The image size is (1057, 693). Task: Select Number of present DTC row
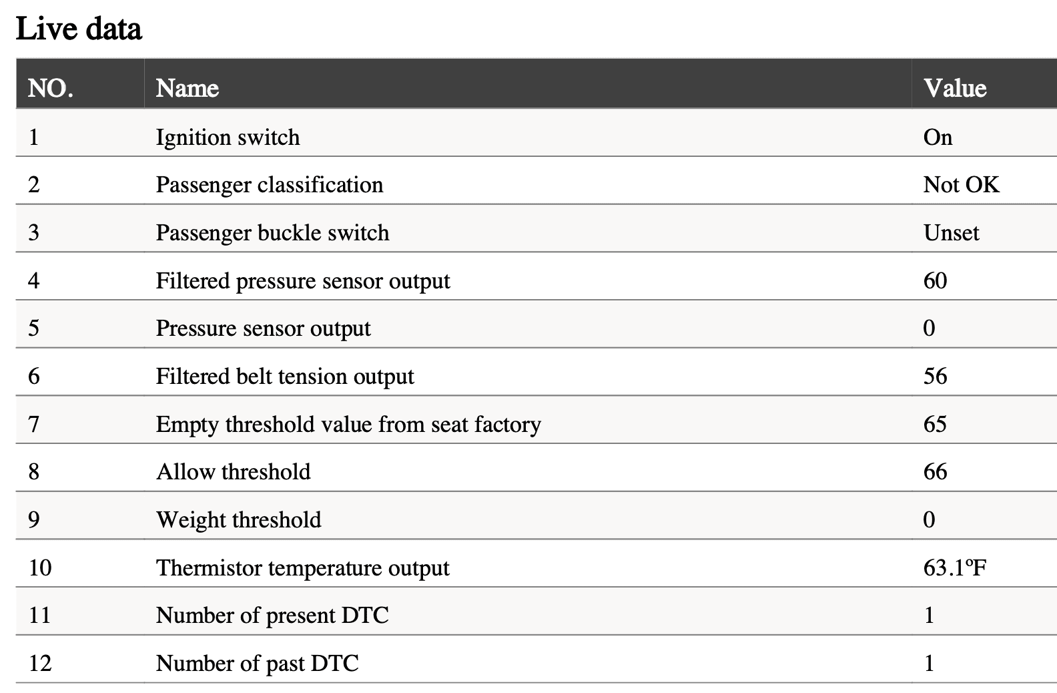click(537, 615)
